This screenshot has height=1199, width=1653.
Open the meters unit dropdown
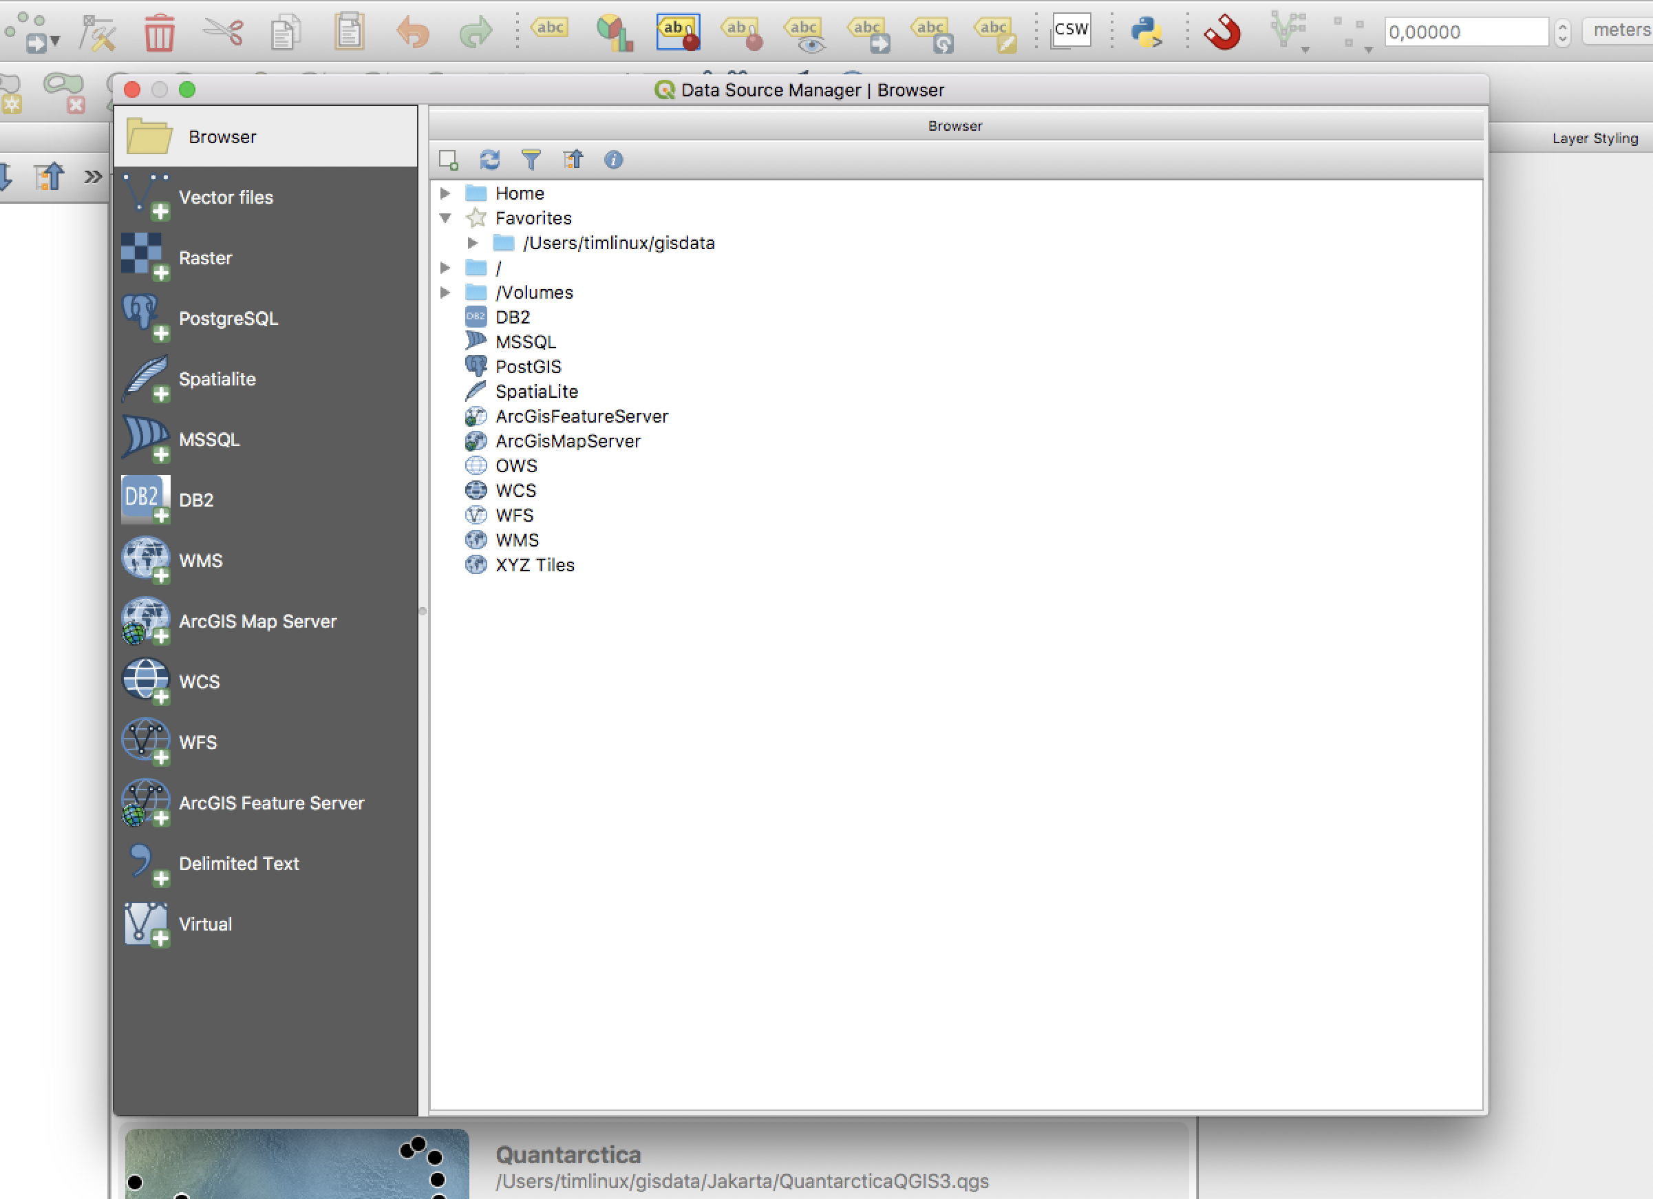tap(1618, 30)
